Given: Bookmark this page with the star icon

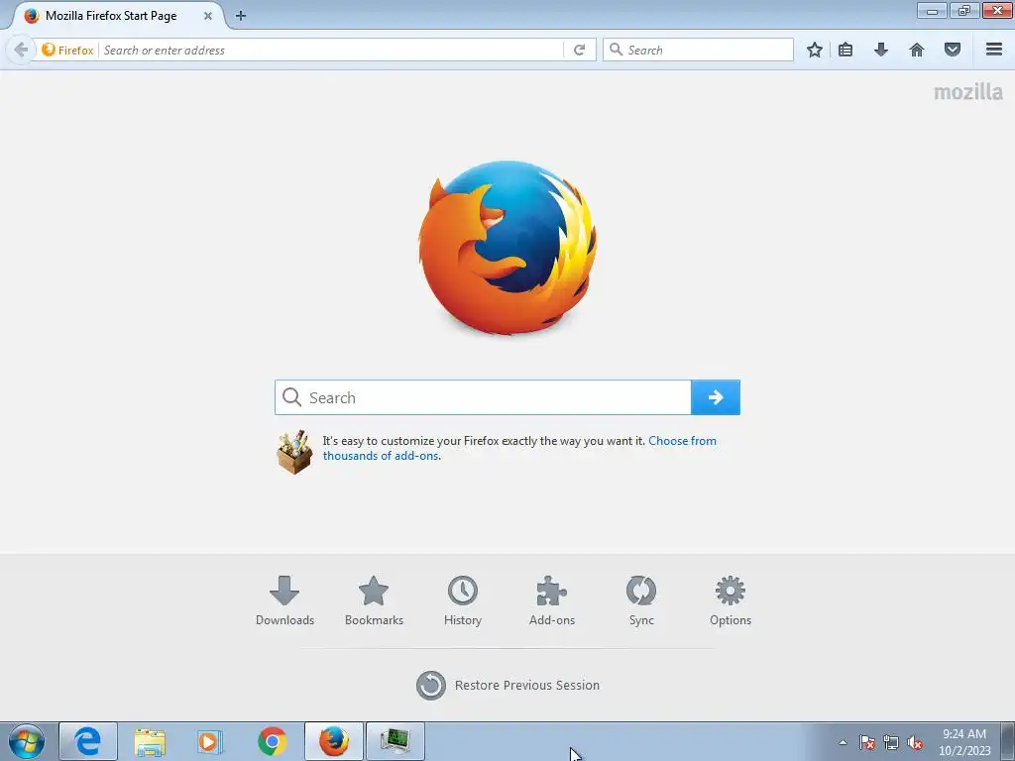Looking at the screenshot, I should [815, 50].
